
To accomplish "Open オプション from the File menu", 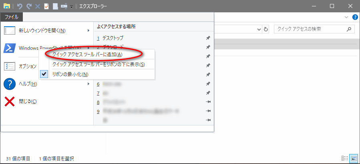I will tap(27, 66).
